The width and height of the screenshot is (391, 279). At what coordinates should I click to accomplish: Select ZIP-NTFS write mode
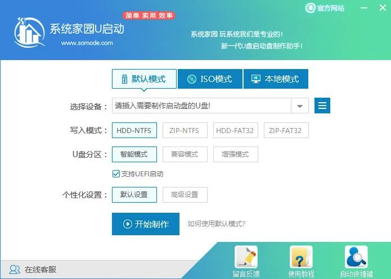click(x=185, y=131)
